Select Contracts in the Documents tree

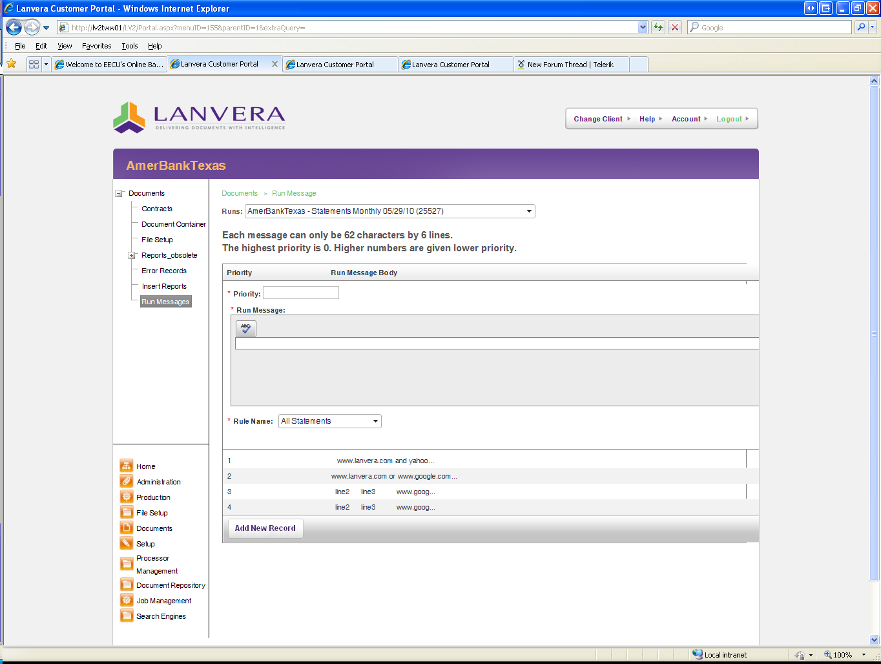157,209
